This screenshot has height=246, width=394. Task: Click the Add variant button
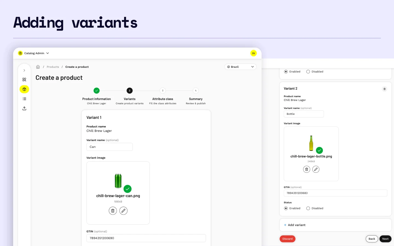[295, 225]
